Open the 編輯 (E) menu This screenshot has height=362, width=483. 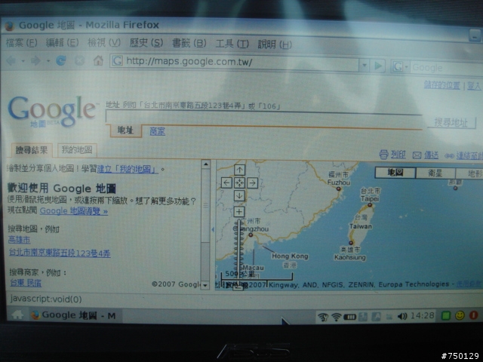(x=62, y=42)
